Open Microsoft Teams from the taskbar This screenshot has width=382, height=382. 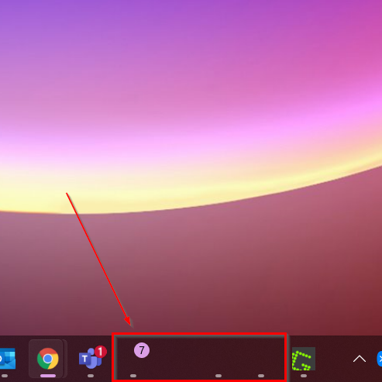tap(90, 359)
